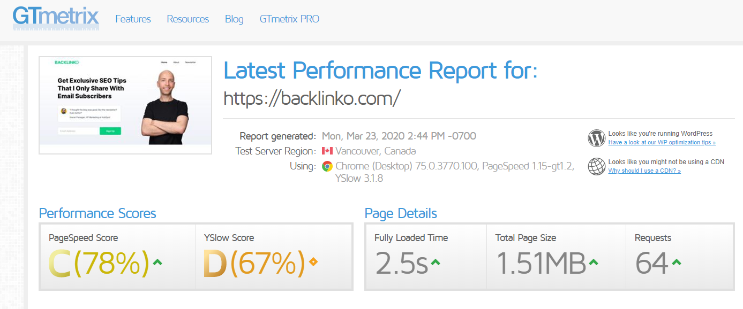The height and width of the screenshot is (309, 743).
Task: Click the 'Total Page Size' label
Action: pos(526,238)
